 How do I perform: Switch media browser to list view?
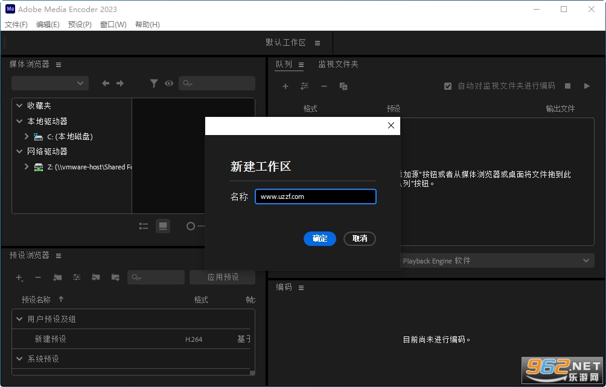[144, 227]
